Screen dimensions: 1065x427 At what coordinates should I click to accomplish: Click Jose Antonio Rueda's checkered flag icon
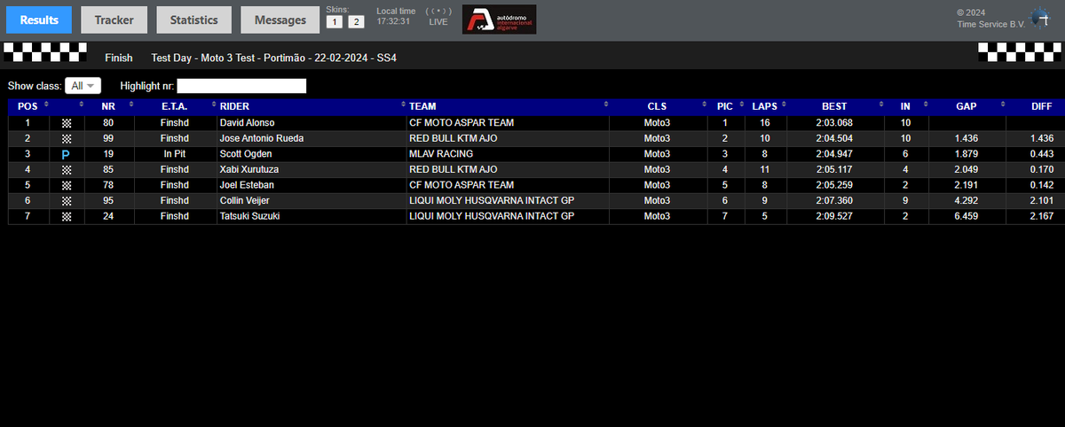[x=67, y=139]
